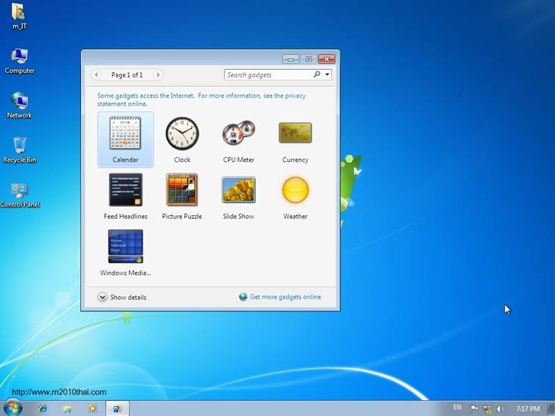Select the Clock gadget
Image resolution: width=555 pixels, height=416 pixels.
pos(182,139)
